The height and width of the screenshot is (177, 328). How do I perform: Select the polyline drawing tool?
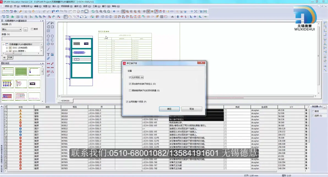[52, 23]
